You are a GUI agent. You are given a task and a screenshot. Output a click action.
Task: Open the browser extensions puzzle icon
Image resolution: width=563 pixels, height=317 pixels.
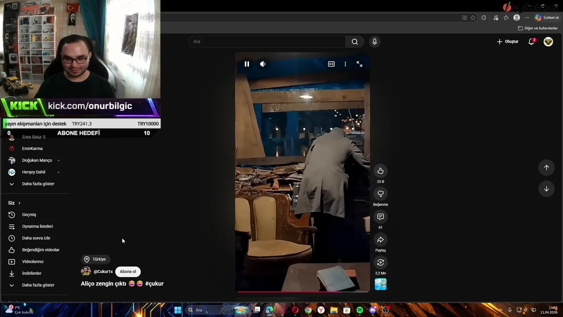coord(483,18)
